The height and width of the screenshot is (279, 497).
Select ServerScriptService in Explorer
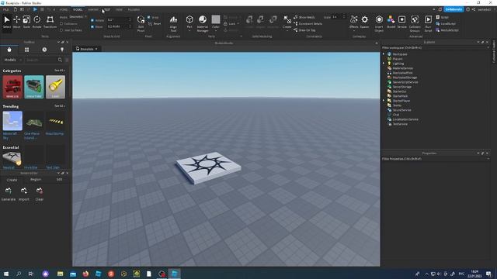[x=405, y=82]
